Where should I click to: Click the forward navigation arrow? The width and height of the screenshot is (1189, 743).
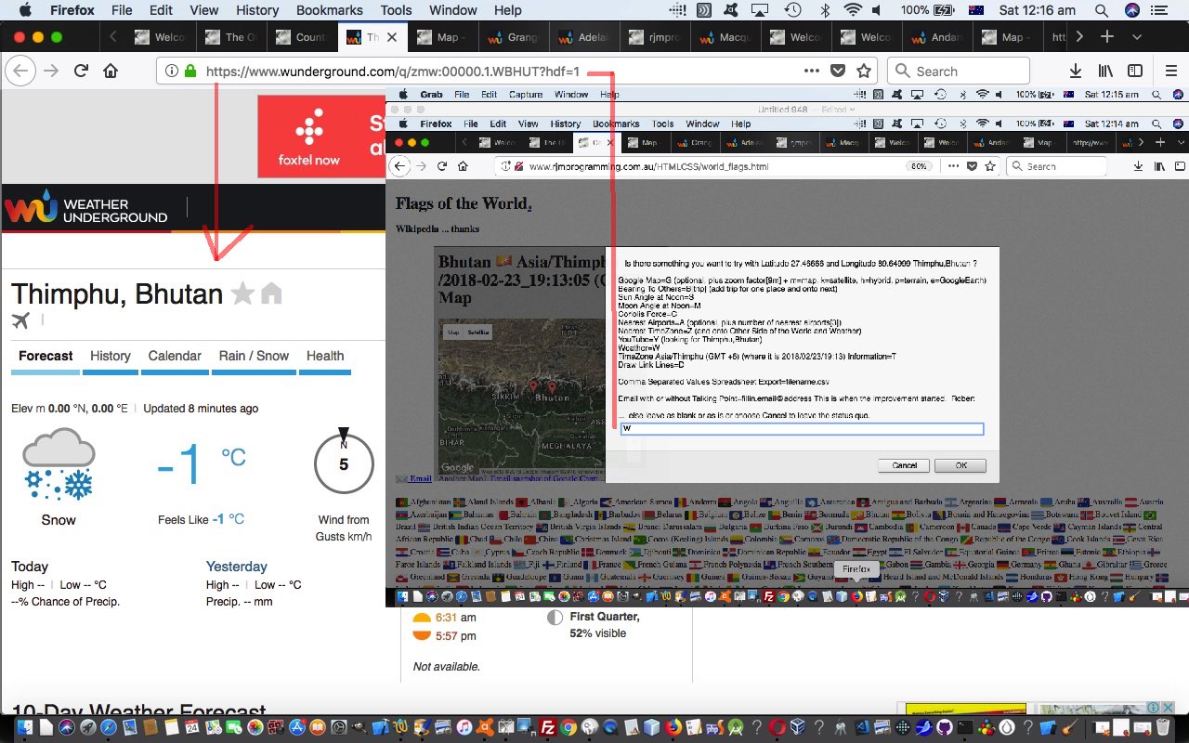pyautogui.click(x=51, y=71)
